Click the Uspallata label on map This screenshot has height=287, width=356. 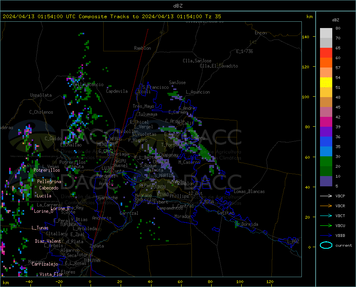tap(41, 95)
